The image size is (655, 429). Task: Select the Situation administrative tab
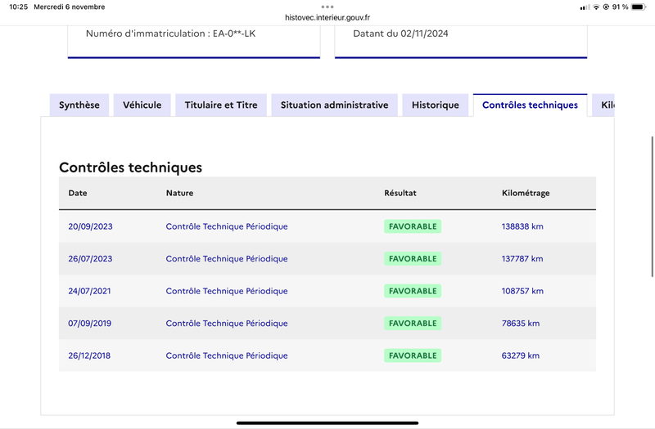coord(334,105)
